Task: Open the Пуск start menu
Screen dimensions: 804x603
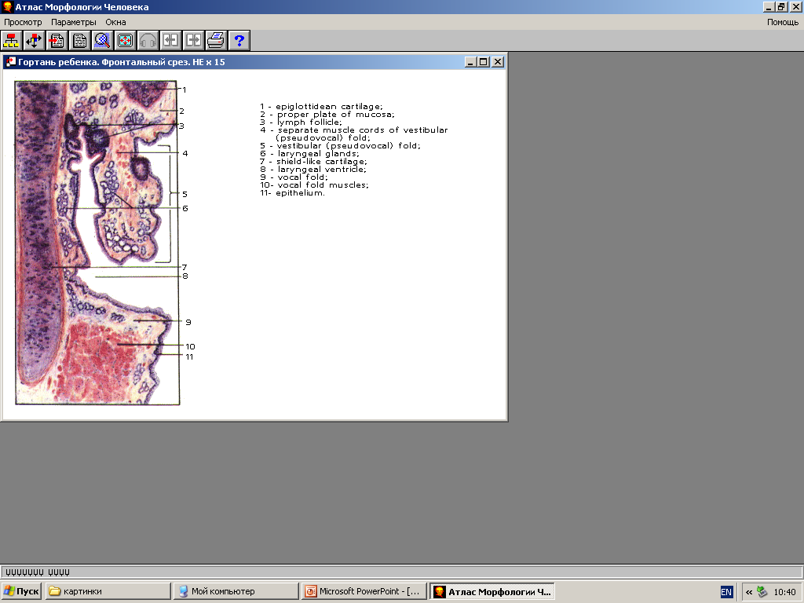Action: (21, 591)
